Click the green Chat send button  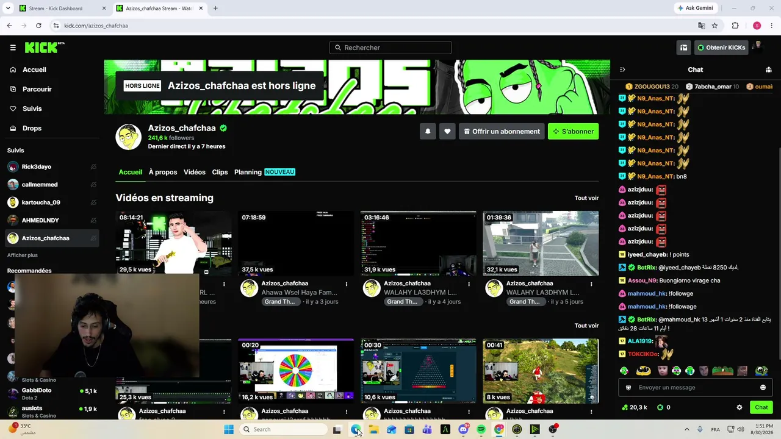(761, 407)
